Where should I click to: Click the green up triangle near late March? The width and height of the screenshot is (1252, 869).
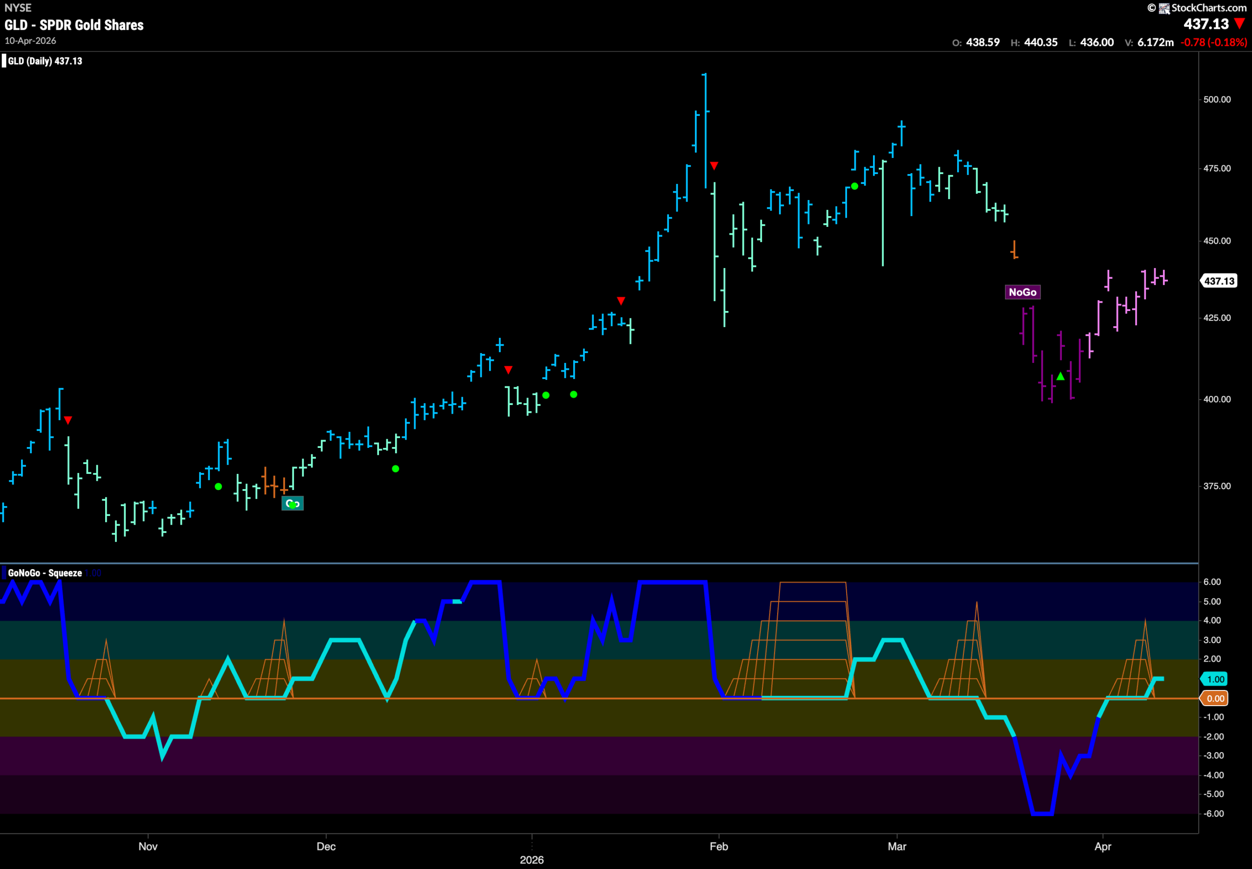pyautogui.click(x=1060, y=376)
